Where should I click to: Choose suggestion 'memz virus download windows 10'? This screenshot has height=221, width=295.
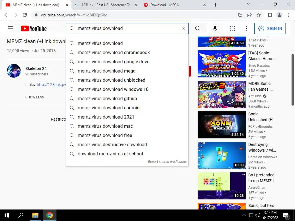coord(127,89)
